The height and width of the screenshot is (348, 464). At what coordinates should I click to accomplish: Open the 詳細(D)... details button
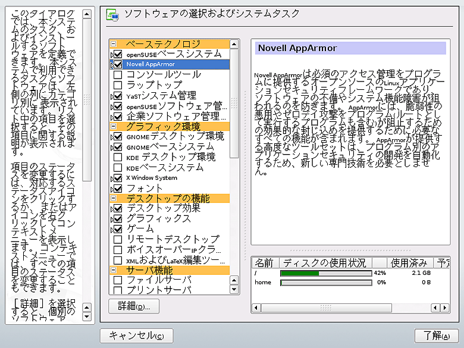click(x=134, y=306)
